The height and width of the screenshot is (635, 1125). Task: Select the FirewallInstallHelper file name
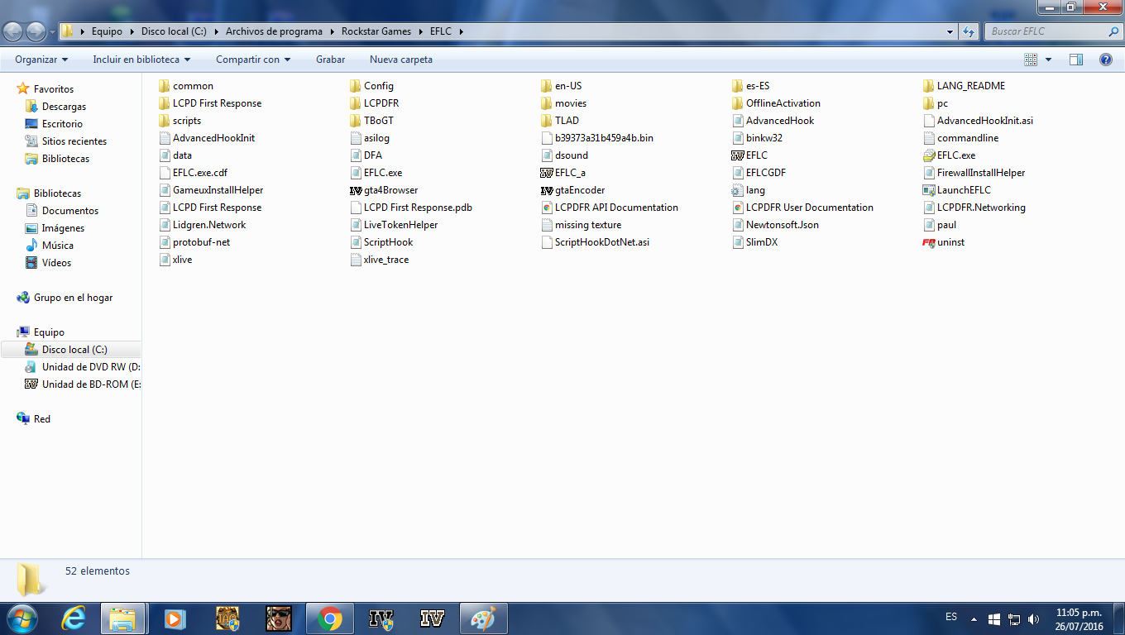981,173
